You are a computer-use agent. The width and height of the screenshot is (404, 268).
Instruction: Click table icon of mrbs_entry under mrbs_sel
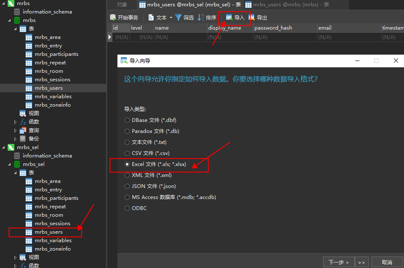pos(29,190)
